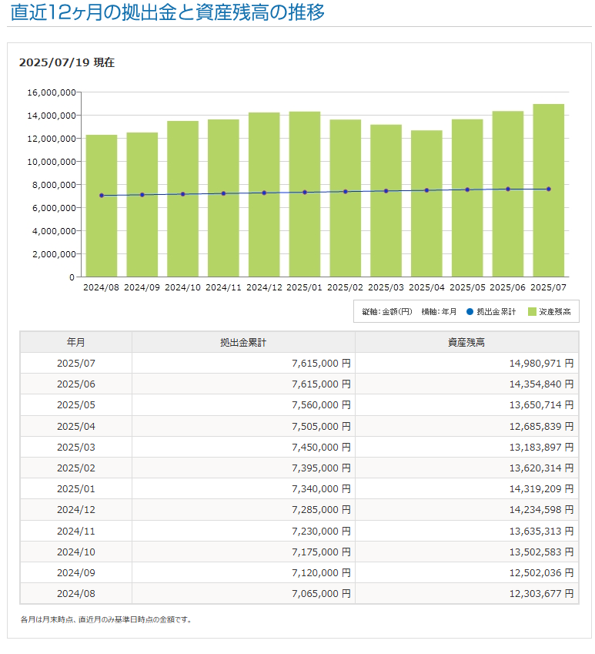Click the line marker at 2025/07
The width and height of the screenshot is (595, 654).
point(548,189)
